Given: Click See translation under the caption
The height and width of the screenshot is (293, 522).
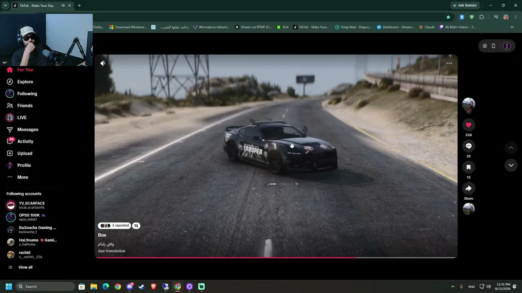Looking at the screenshot, I should click(x=112, y=251).
